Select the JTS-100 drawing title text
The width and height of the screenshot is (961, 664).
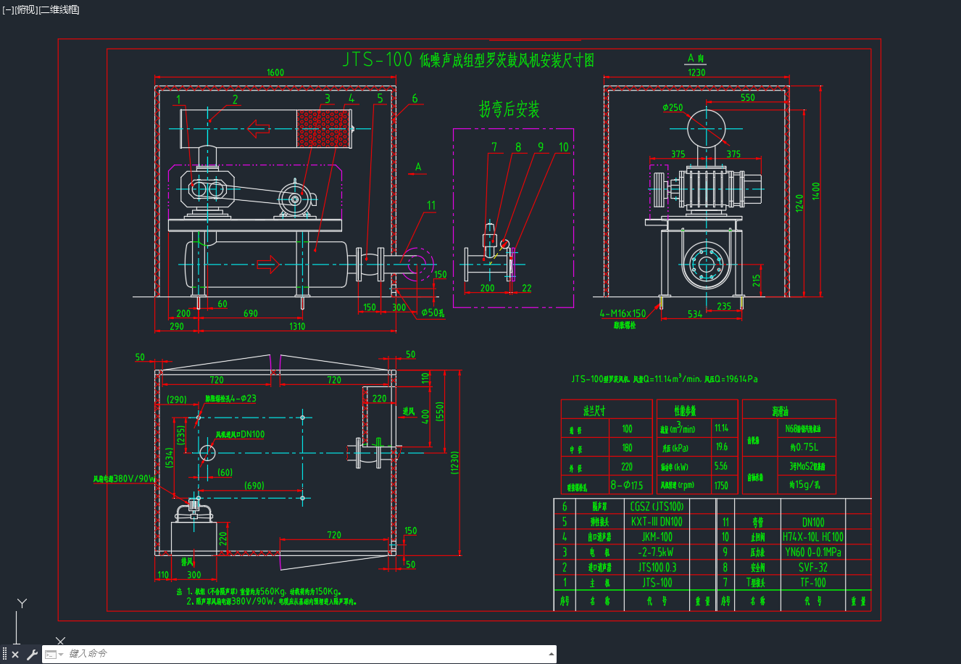pyautogui.click(x=468, y=59)
